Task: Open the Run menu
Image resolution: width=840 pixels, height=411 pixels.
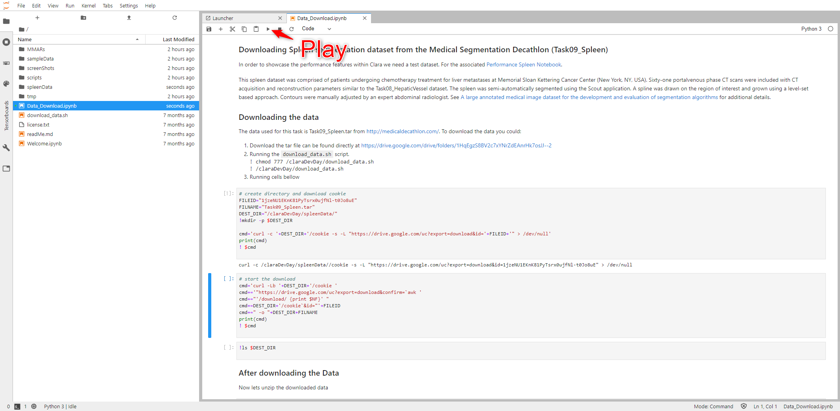Action: point(70,6)
